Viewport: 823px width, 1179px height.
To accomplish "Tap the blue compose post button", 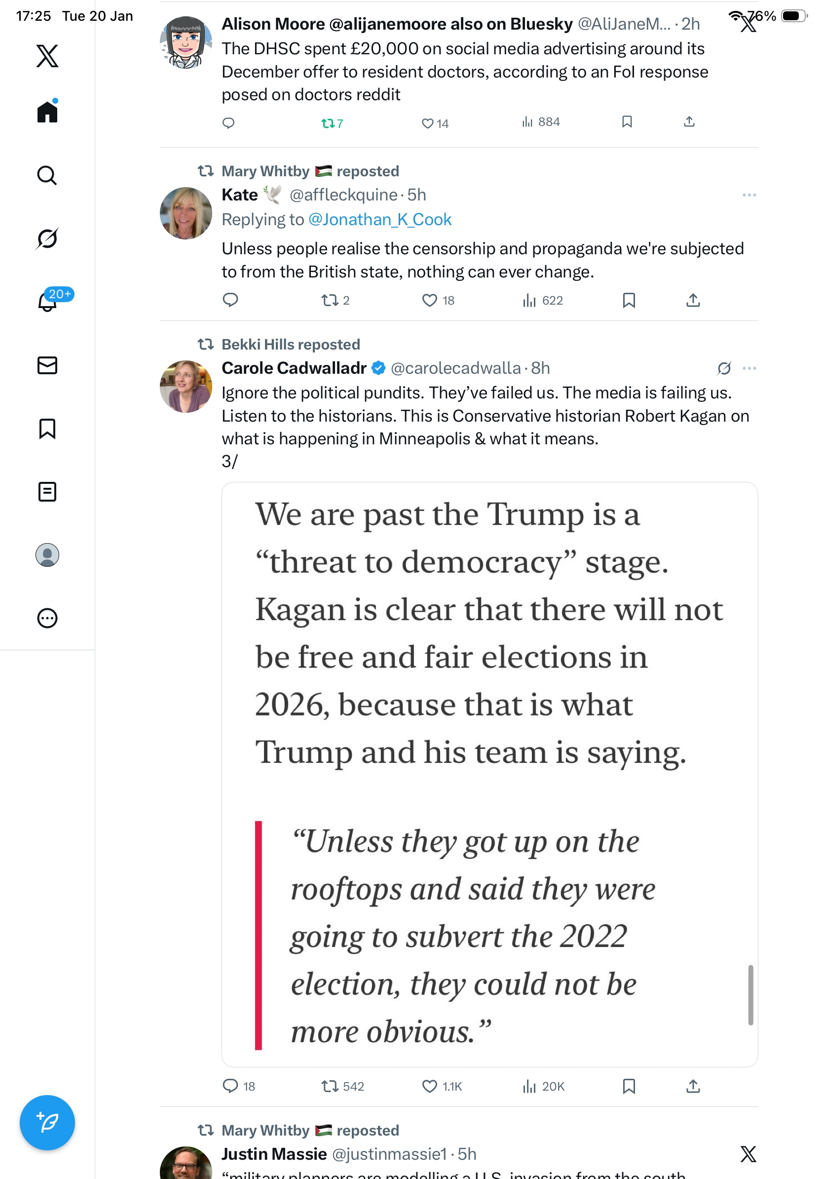I will (47, 1122).
